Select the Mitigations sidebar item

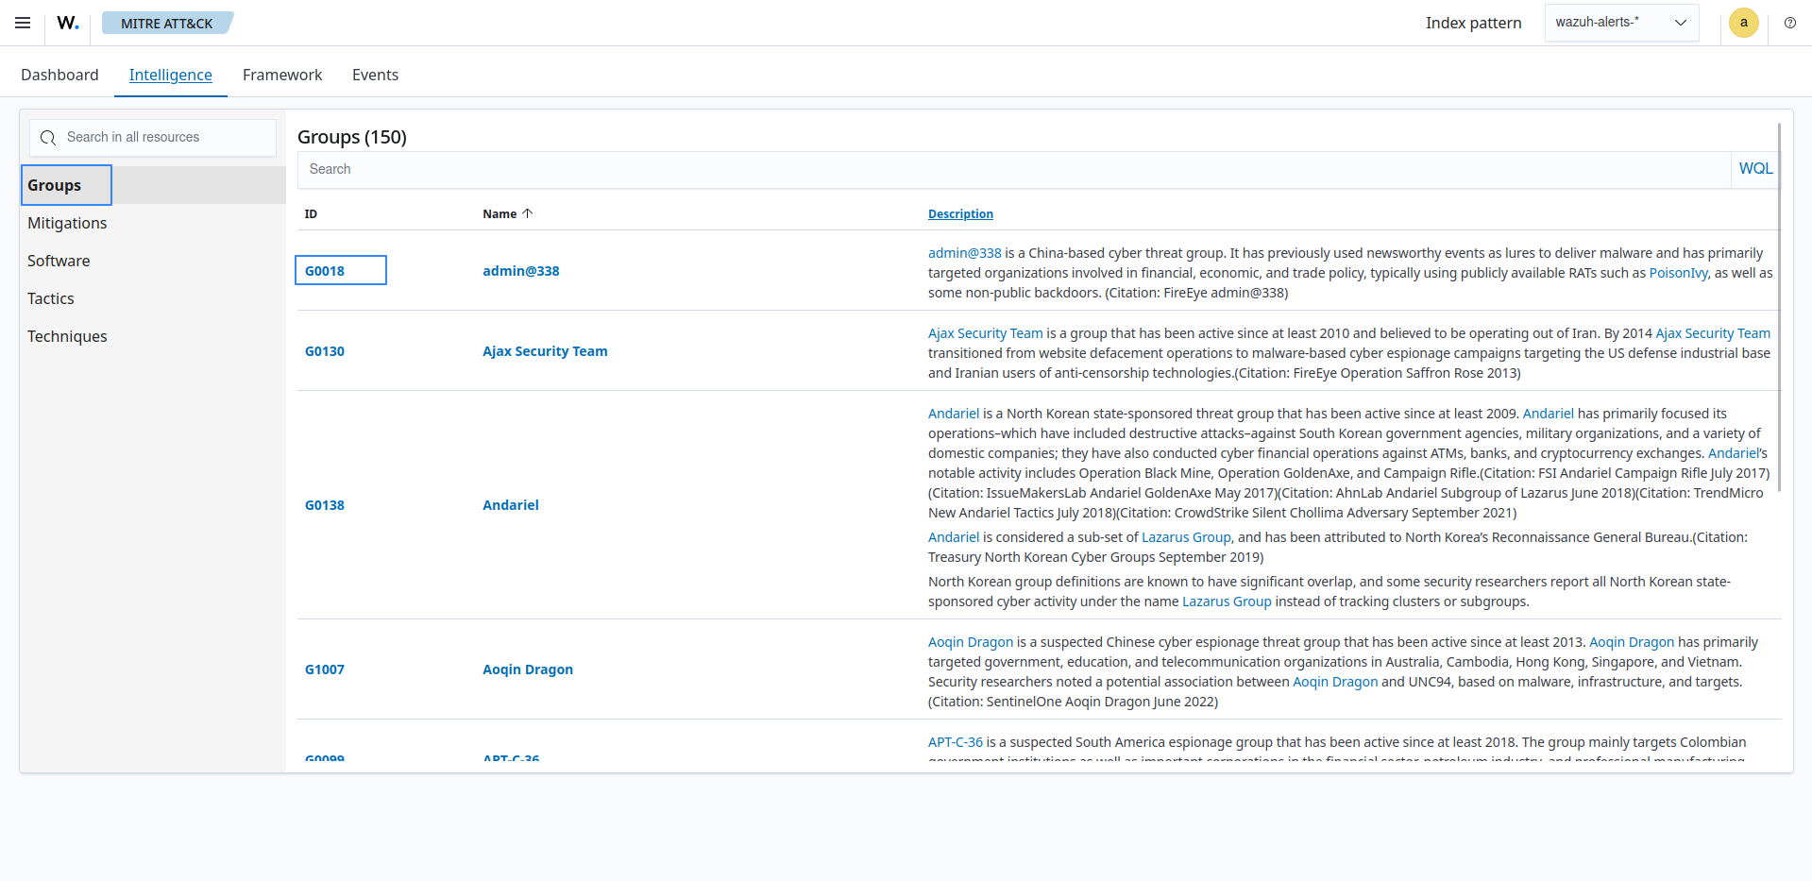pos(67,223)
